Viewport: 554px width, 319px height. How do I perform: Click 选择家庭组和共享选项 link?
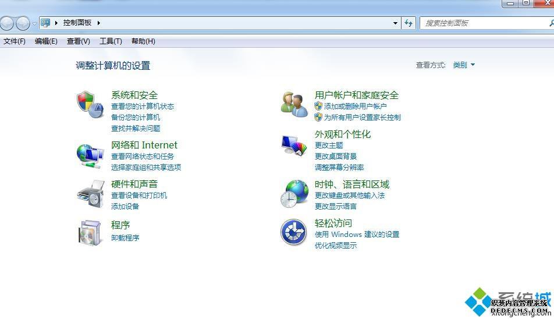146,167
